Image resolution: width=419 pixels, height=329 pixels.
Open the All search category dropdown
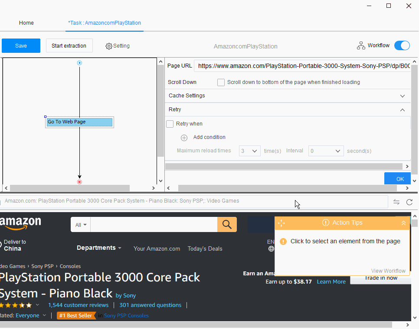81,225
